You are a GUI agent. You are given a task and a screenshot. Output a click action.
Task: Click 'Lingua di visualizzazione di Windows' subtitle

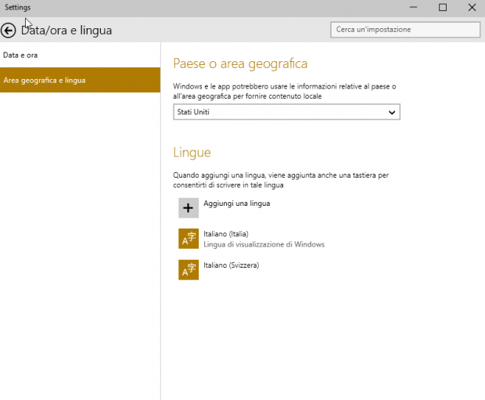264,244
